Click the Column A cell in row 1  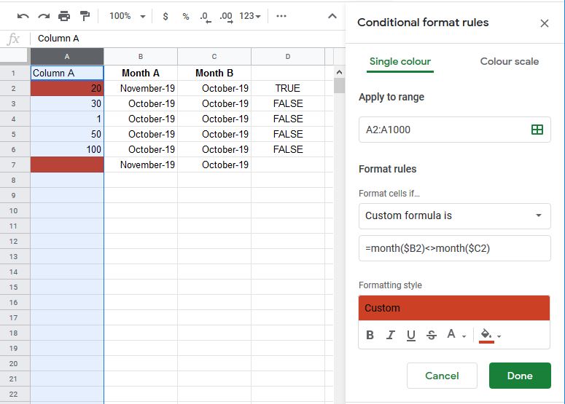pyautogui.click(x=67, y=73)
